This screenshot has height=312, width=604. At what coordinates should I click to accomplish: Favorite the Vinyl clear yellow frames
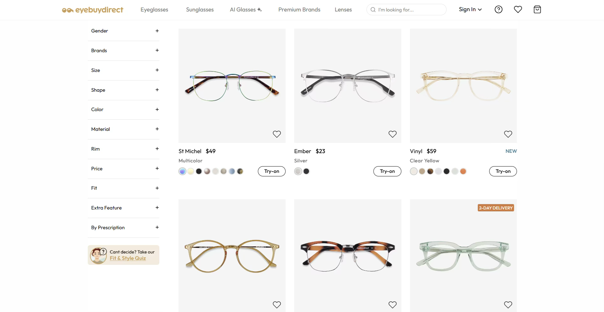(508, 134)
